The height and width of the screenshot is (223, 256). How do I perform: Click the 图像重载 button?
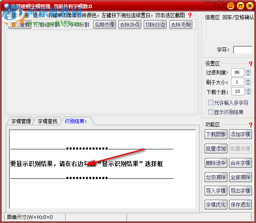[x=20, y=25]
